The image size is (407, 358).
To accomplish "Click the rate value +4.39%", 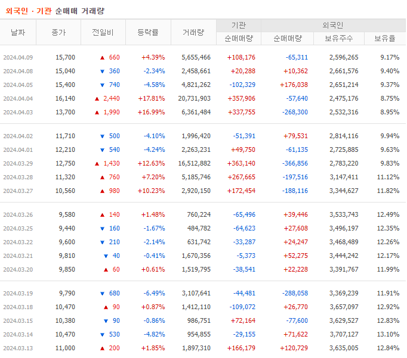I will (153, 57).
